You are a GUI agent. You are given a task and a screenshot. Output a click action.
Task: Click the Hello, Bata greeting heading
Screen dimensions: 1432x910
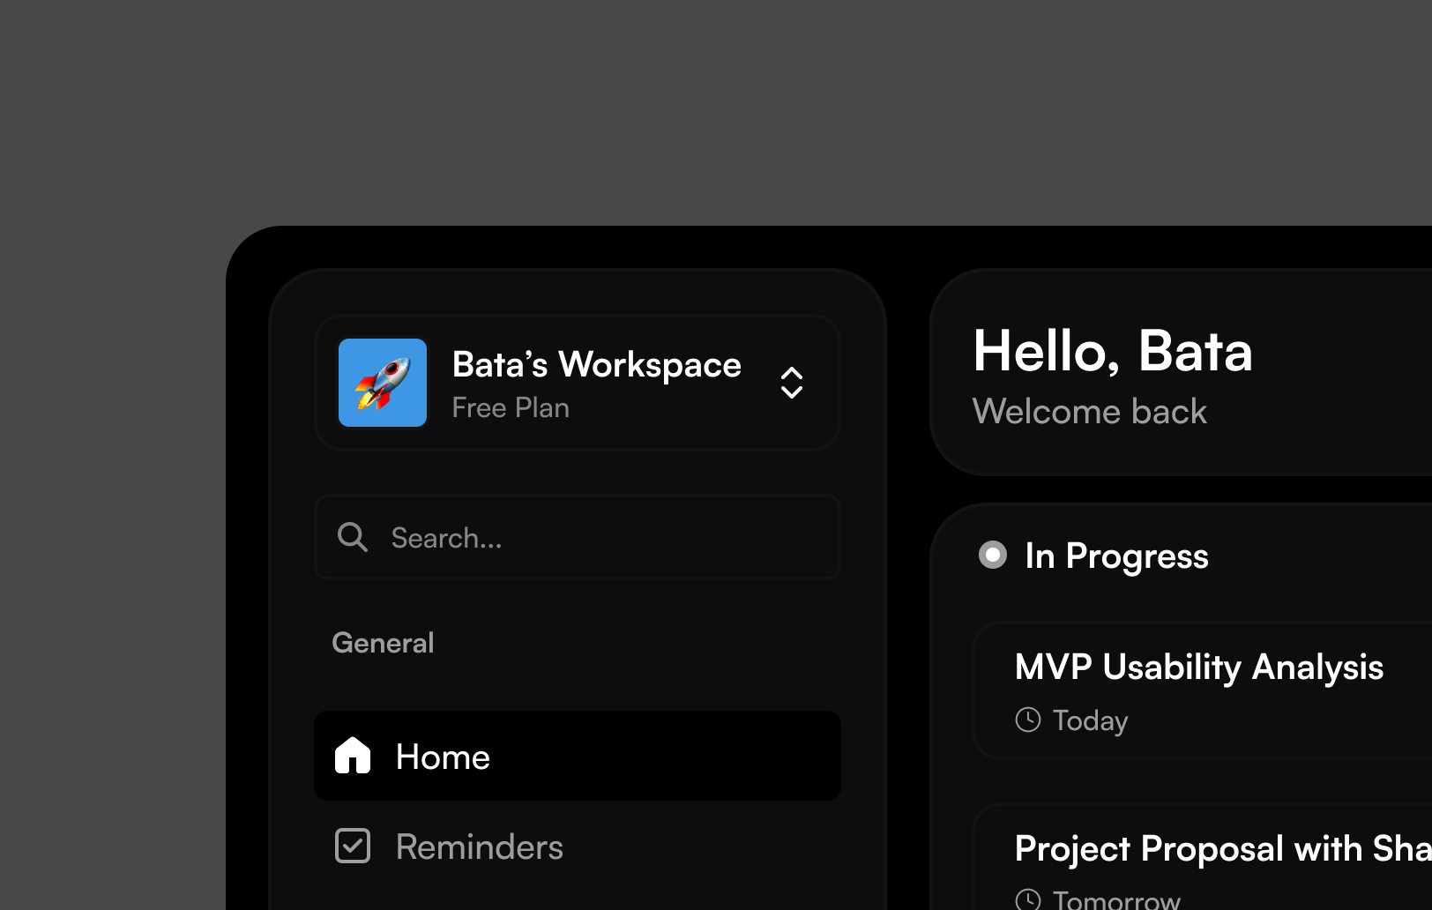click(x=1112, y=352)
